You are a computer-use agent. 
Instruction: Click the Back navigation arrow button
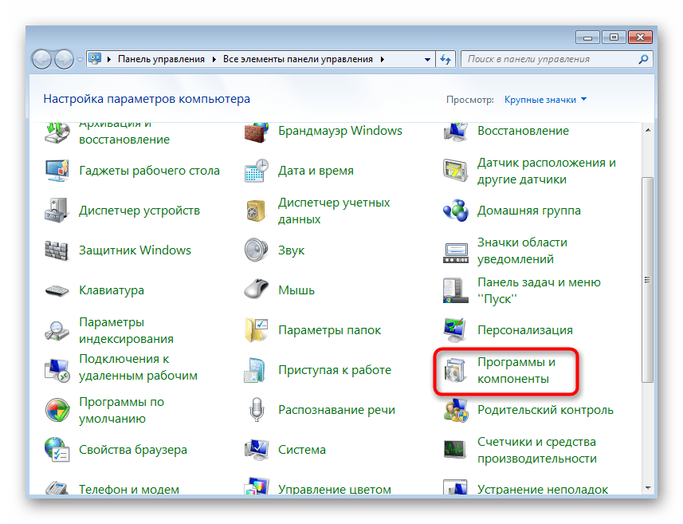tap(42, 59)
